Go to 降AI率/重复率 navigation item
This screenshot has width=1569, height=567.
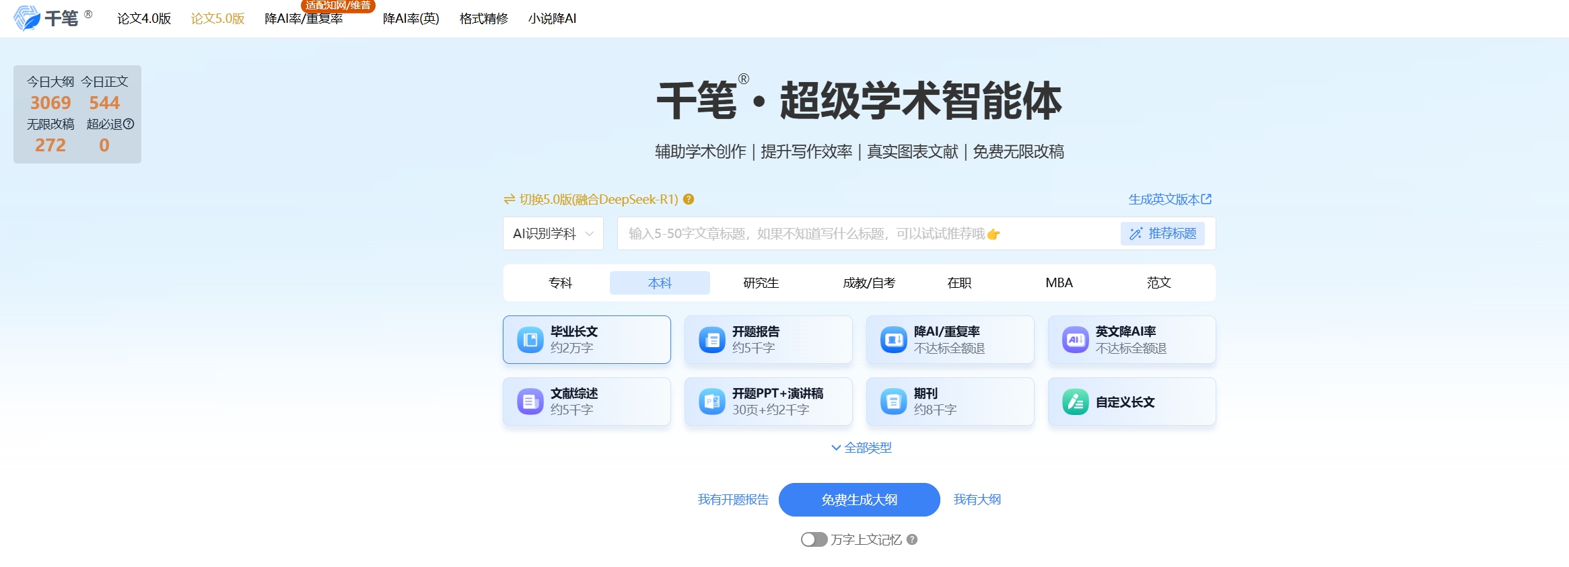304,18
